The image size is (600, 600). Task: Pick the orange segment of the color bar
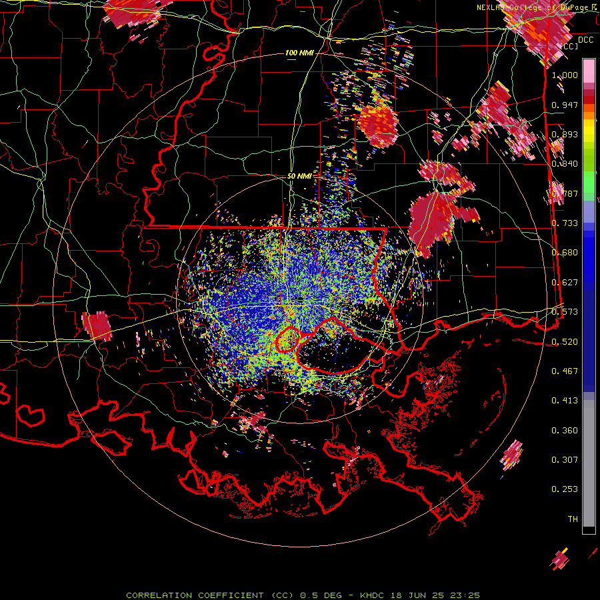pyautogui.click(x=589, y=112)
